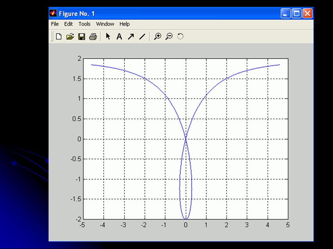Click the curve crossing point at the origin
Viewport: 333px width, 249px height.
(186, 139)
